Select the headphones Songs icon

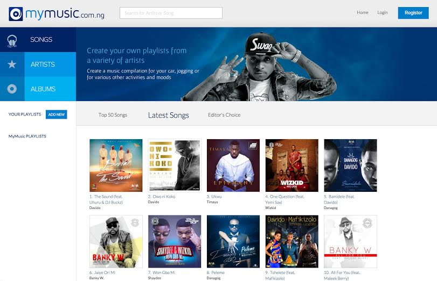pos(12,40)
